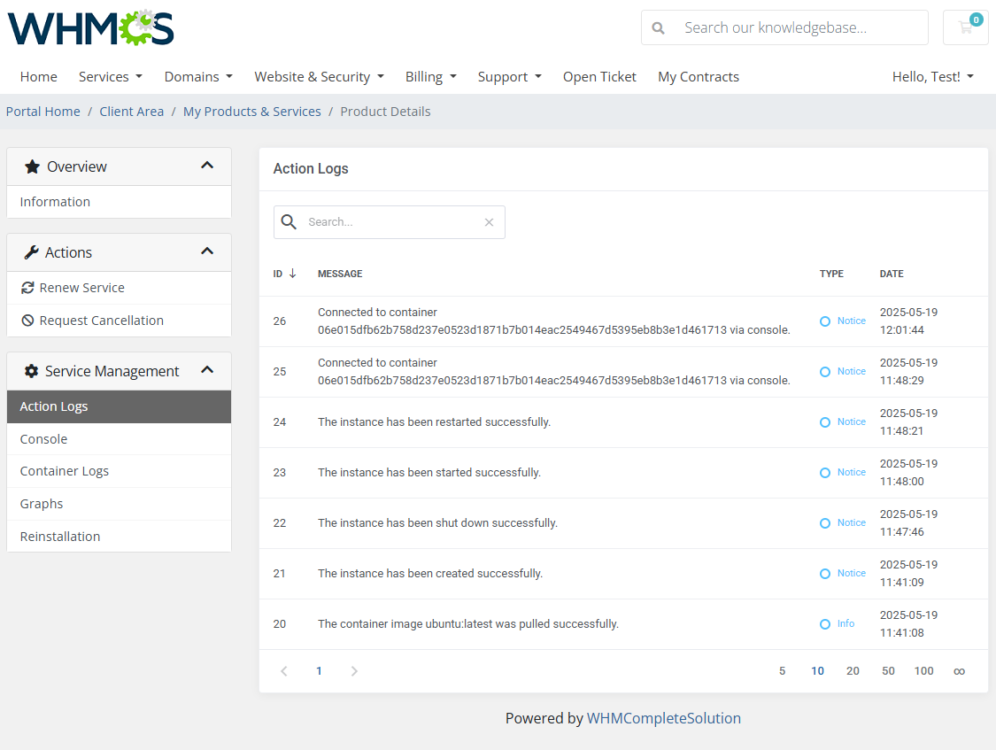Open the Hello, Test! account dropdown

[x=932, y=77]
